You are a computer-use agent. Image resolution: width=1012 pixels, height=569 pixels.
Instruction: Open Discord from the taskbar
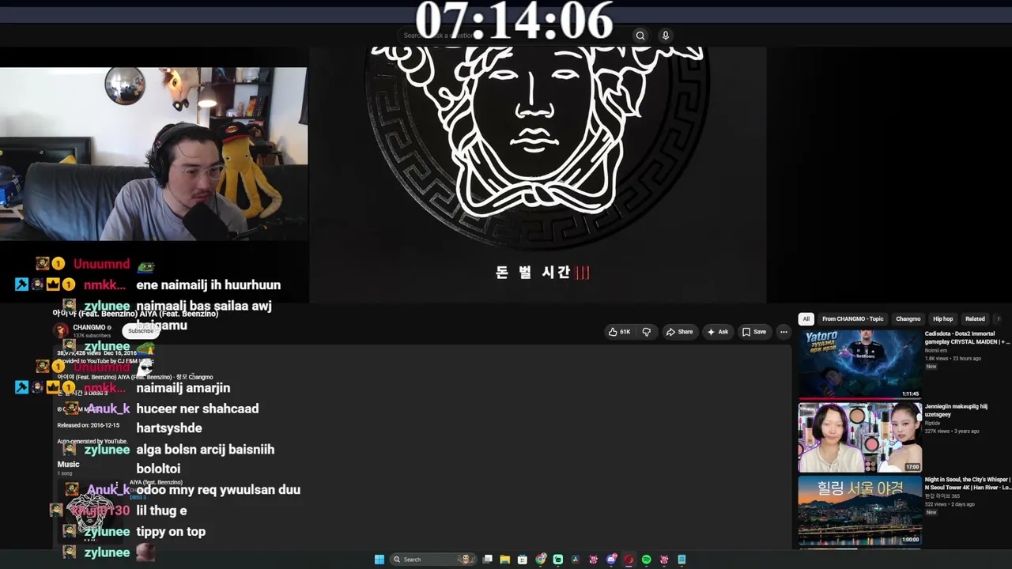tap(611, 560)
